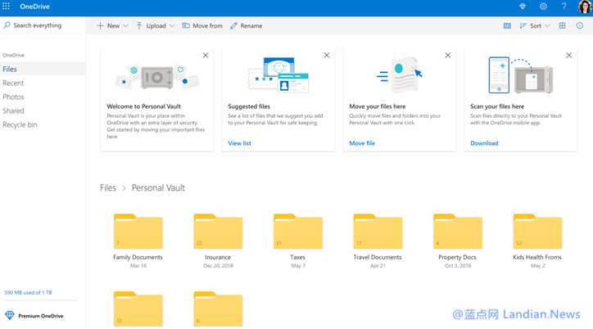Image resolution: width=593 pixels, height=329 pixels.
Task: Click the premium diamond icon in header
Action: [523, 7]
